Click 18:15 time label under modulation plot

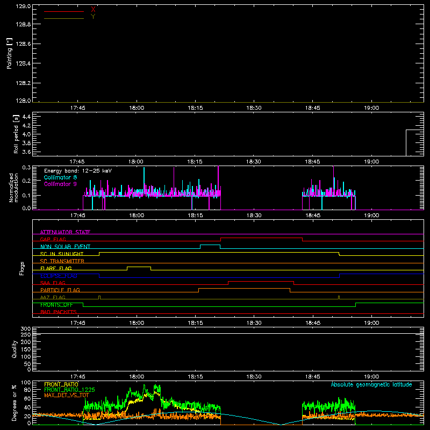[195, 216]
